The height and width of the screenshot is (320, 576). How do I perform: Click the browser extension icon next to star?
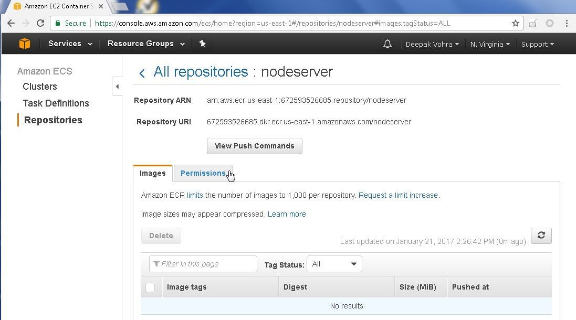click(x=532, y=23)
